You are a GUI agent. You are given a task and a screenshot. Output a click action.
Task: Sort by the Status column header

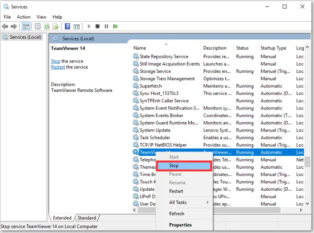(246, 48)
